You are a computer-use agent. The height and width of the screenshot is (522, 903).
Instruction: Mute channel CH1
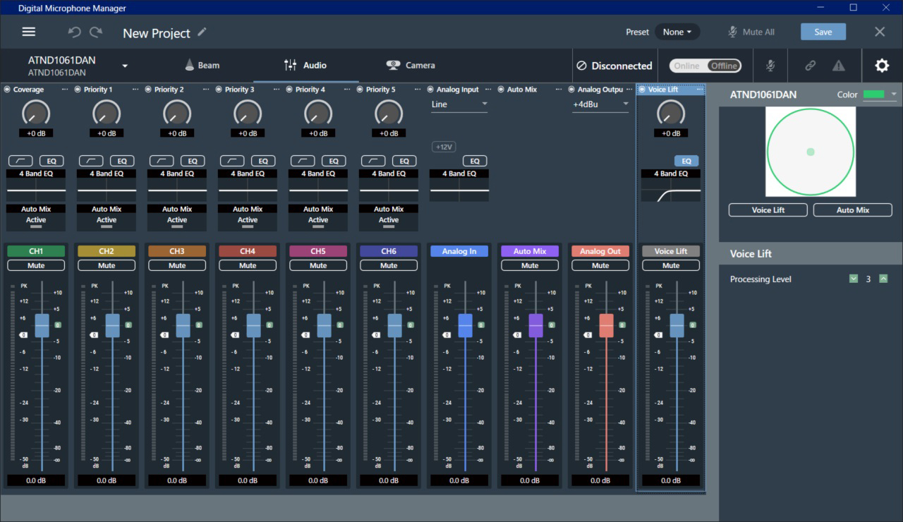pos(36,266)
